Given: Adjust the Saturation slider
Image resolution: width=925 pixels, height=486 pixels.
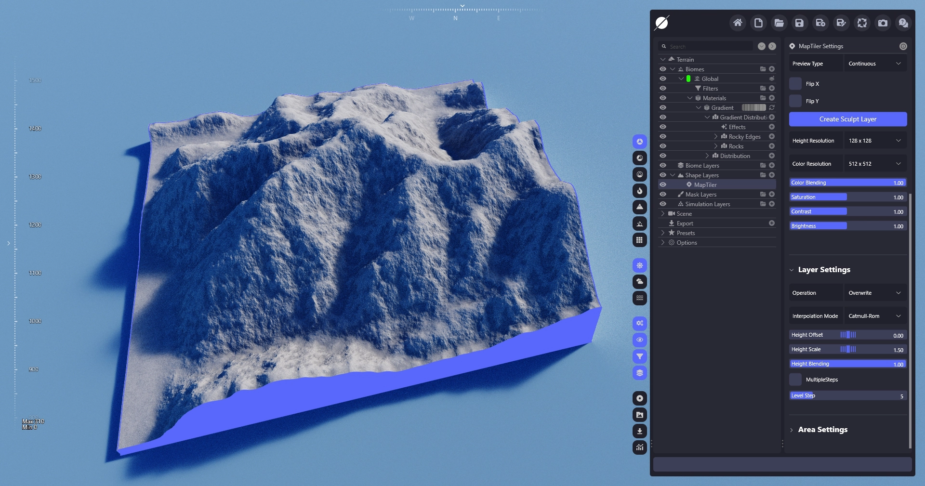Looking at the screenshot, I should coord(847,197).
